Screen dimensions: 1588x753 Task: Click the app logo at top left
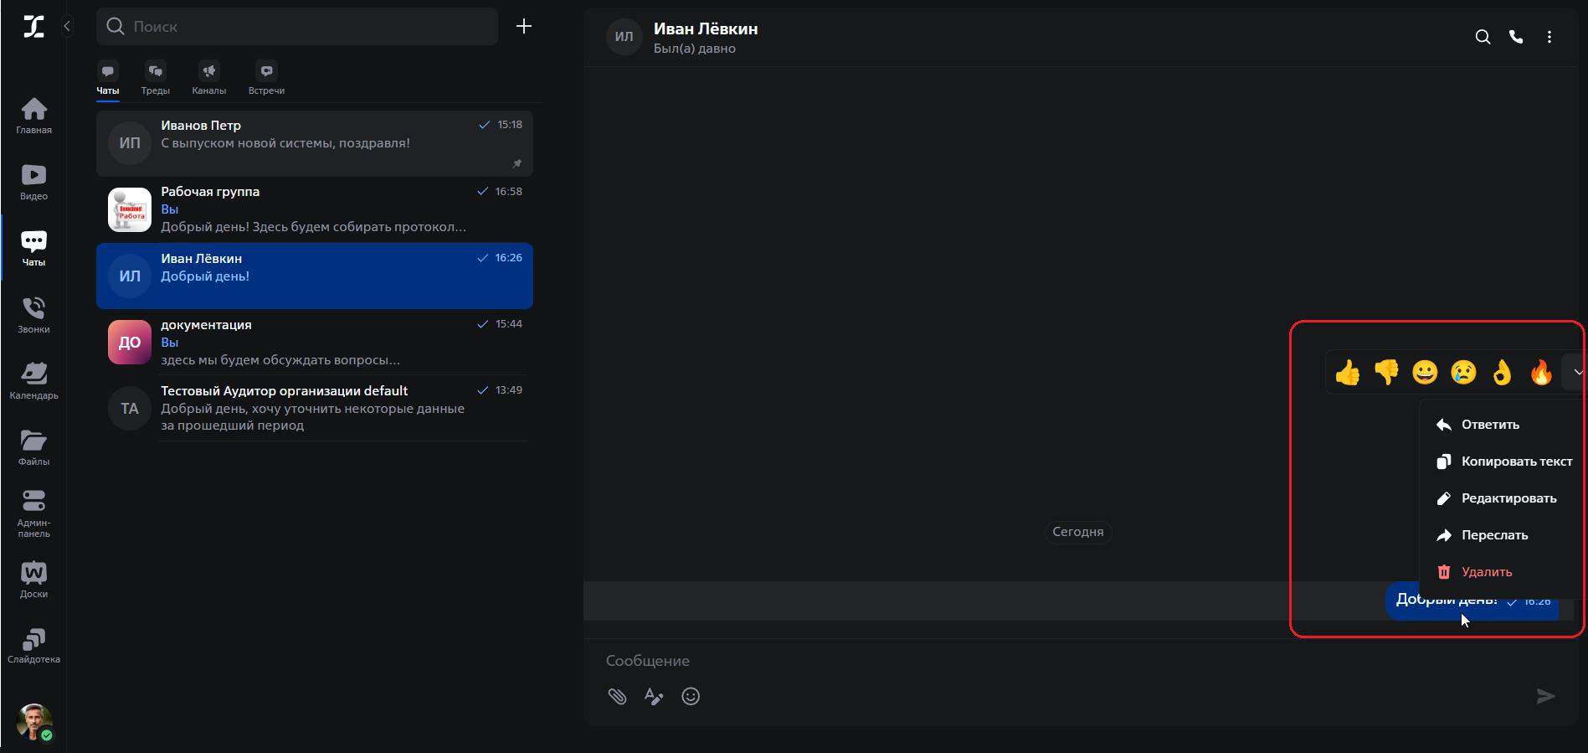[x=33, y=26]
